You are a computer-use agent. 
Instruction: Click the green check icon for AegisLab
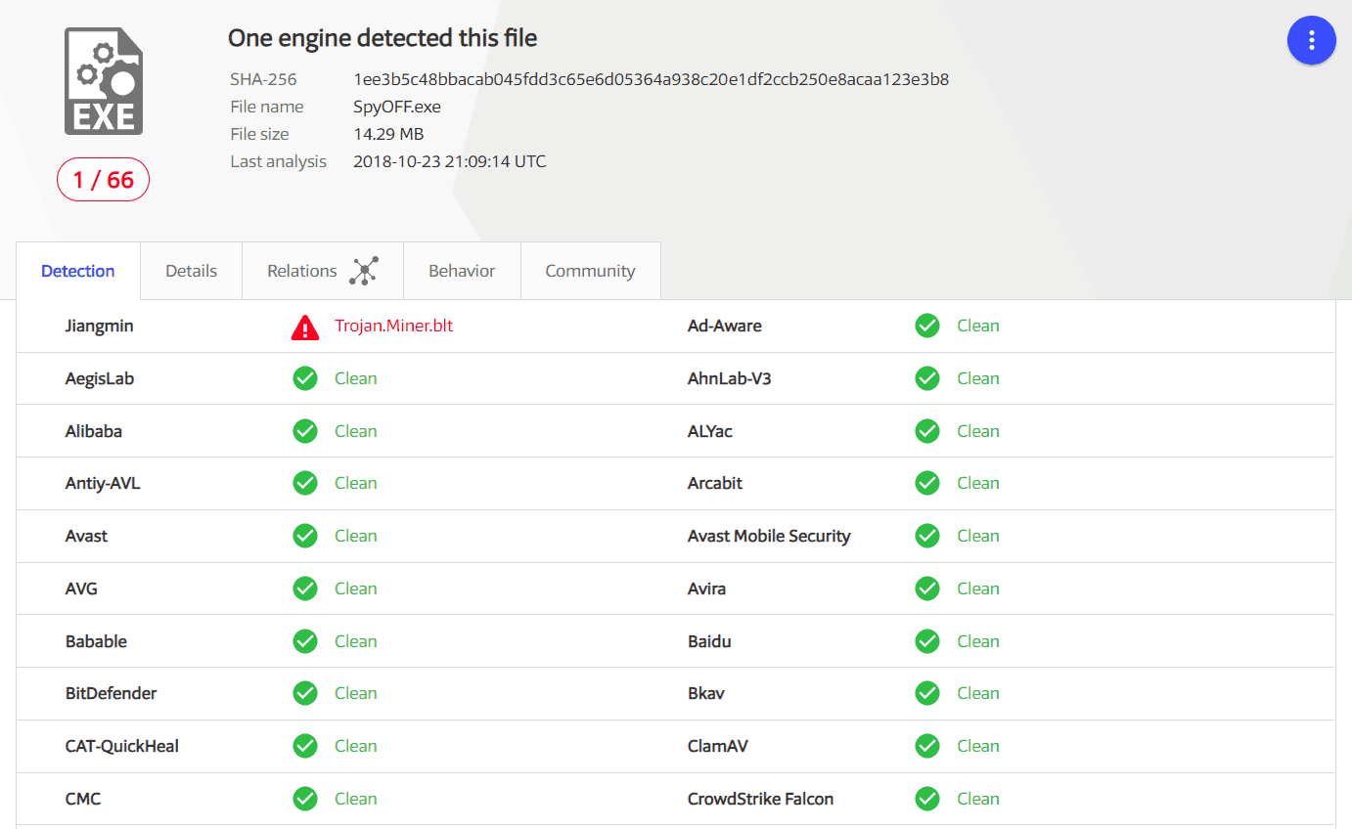tap(305, 378)
